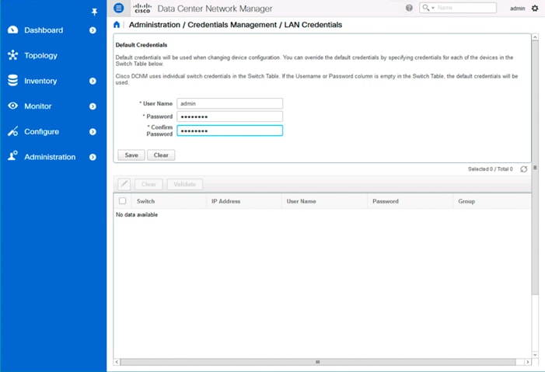The width and height of the screenshot is (545, 372).
Task: Click the edit pencil icon in the table toolbar
Action: tap(124, 184)
